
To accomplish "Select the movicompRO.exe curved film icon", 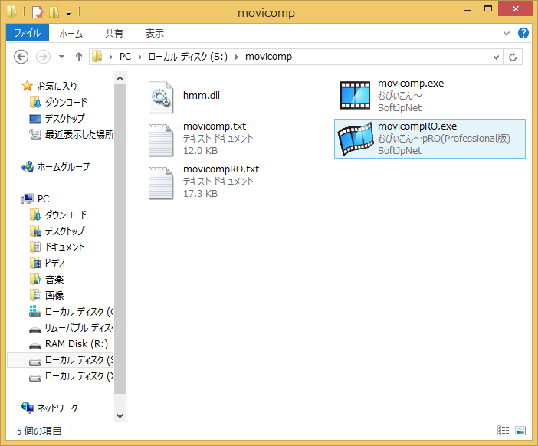I will coord(355,139).
